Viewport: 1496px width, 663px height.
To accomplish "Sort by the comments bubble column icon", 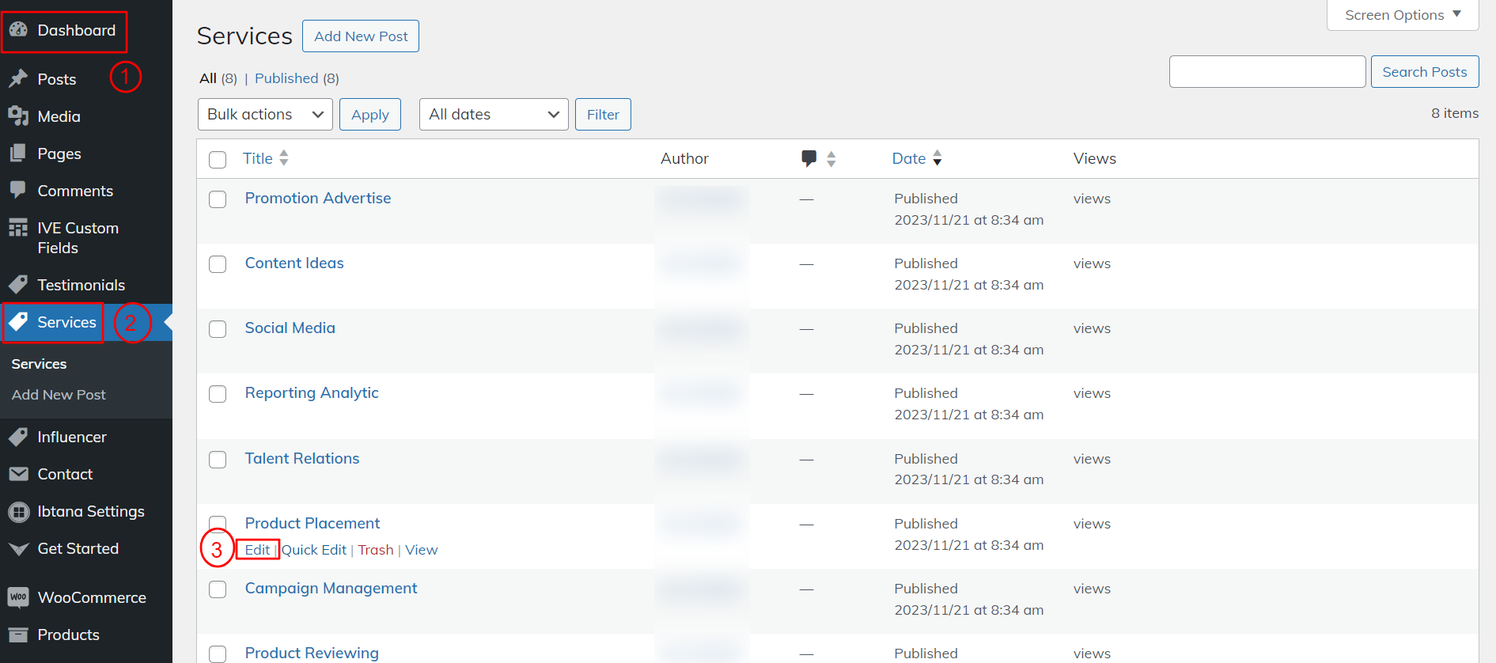I will (809, 158).
